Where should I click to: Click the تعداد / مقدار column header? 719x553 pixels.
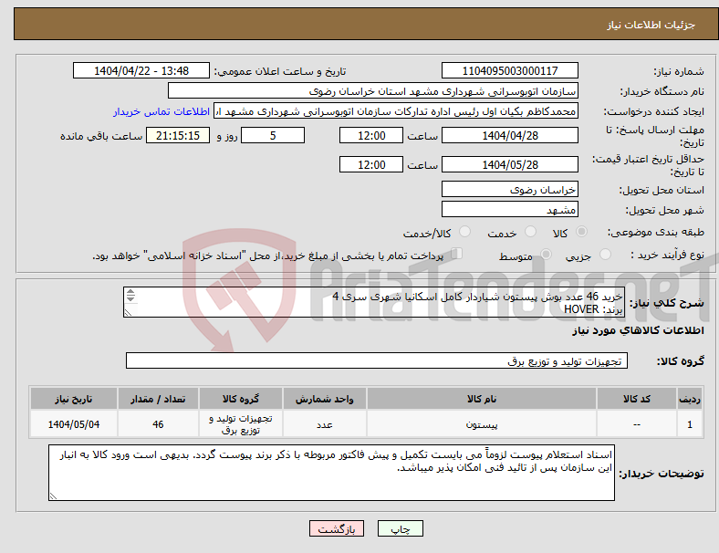coord(158,399)
